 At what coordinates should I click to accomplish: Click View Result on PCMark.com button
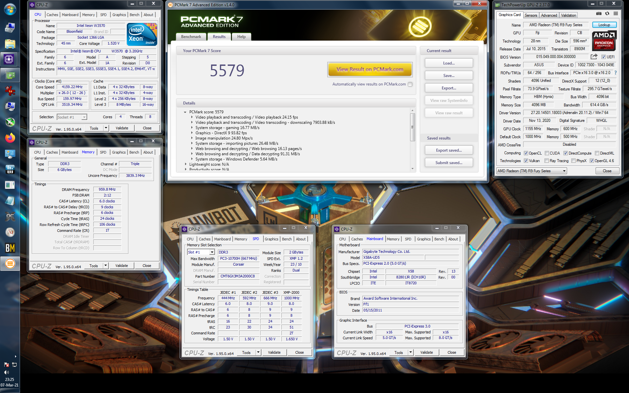click(370, 69)
